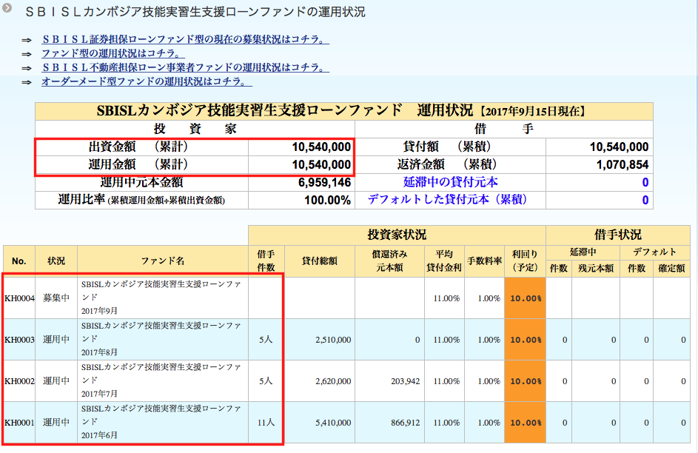Click the デフォルトした貸付元本(累積) blue label

(x=447, y=199)
